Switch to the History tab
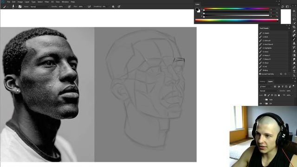This screenshot has height=167, width=297. (262, 82)
